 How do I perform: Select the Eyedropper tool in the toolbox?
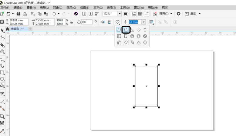[x=3, y=131]
